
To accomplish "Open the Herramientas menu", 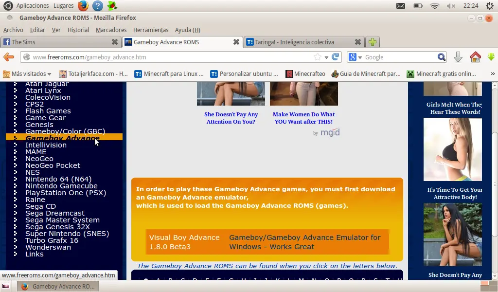I will [151, 30].
